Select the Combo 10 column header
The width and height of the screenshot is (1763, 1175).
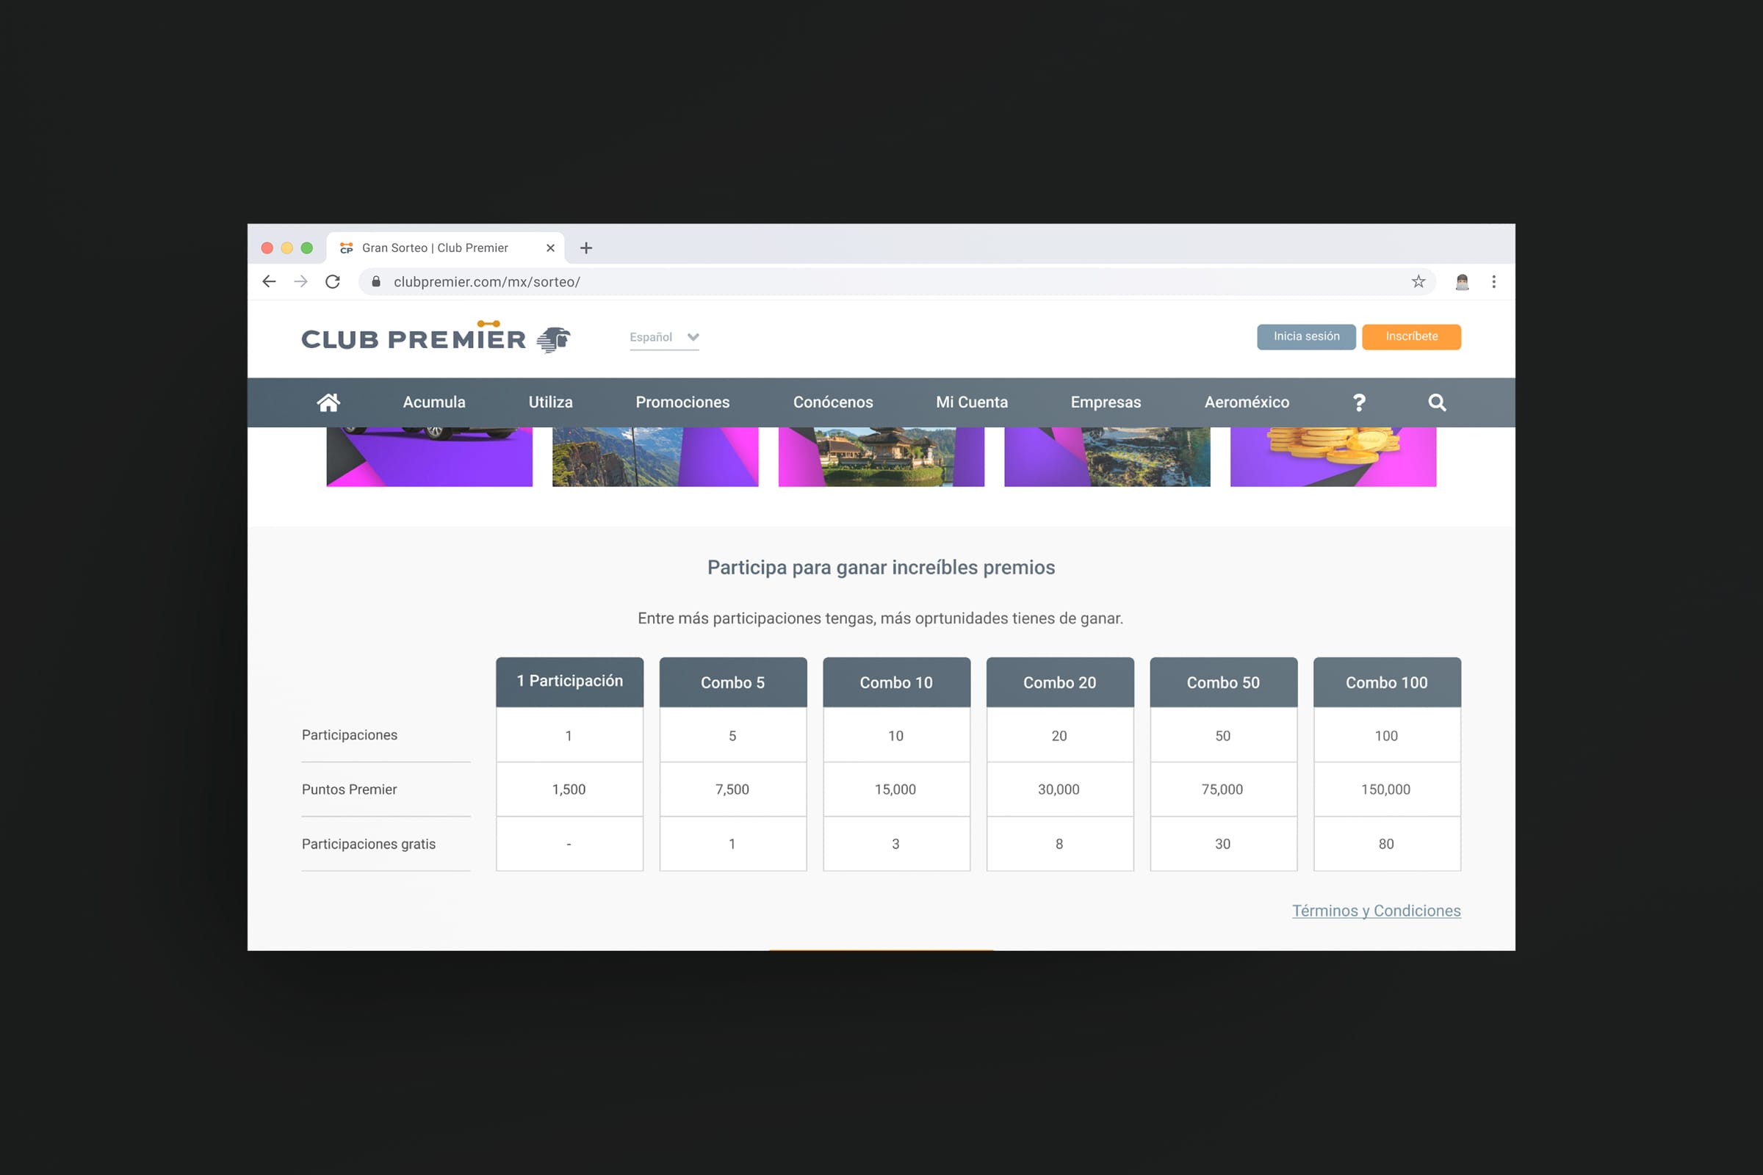[x=896, y=682]
